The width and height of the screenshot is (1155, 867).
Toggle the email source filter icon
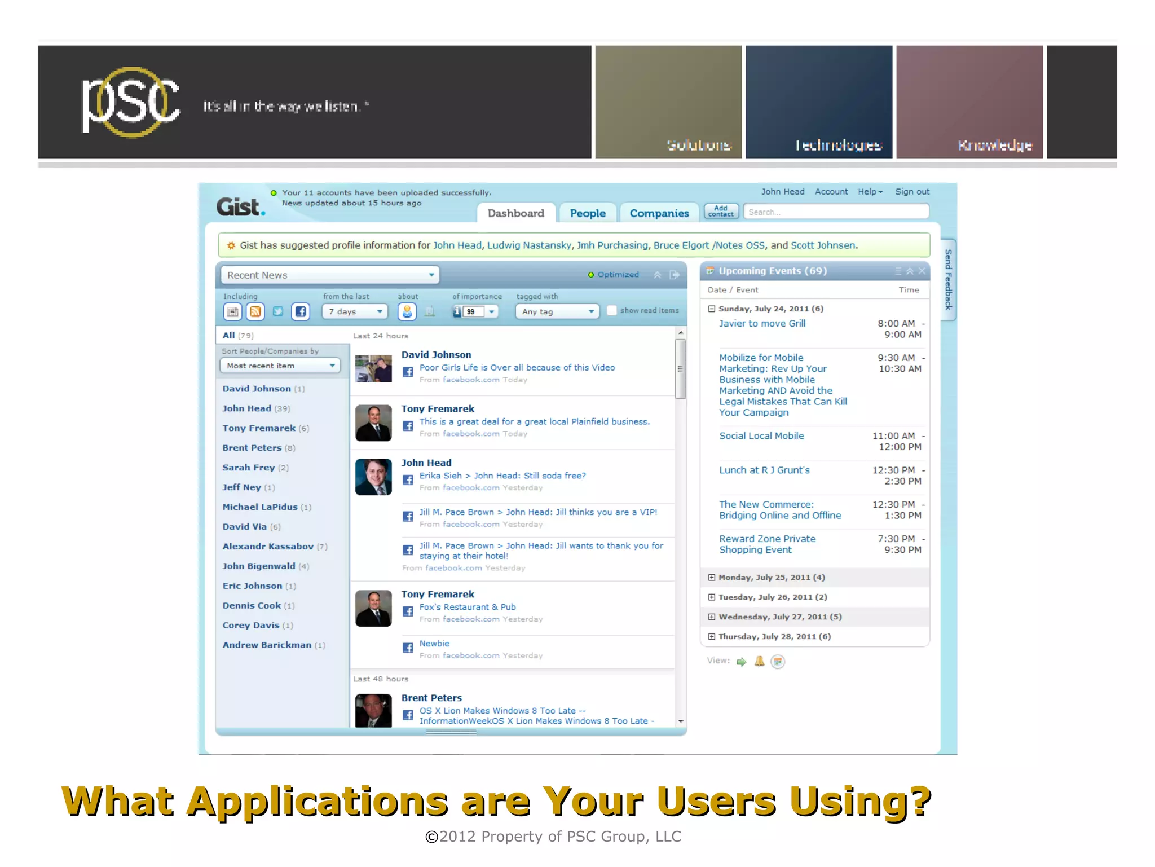232,311
